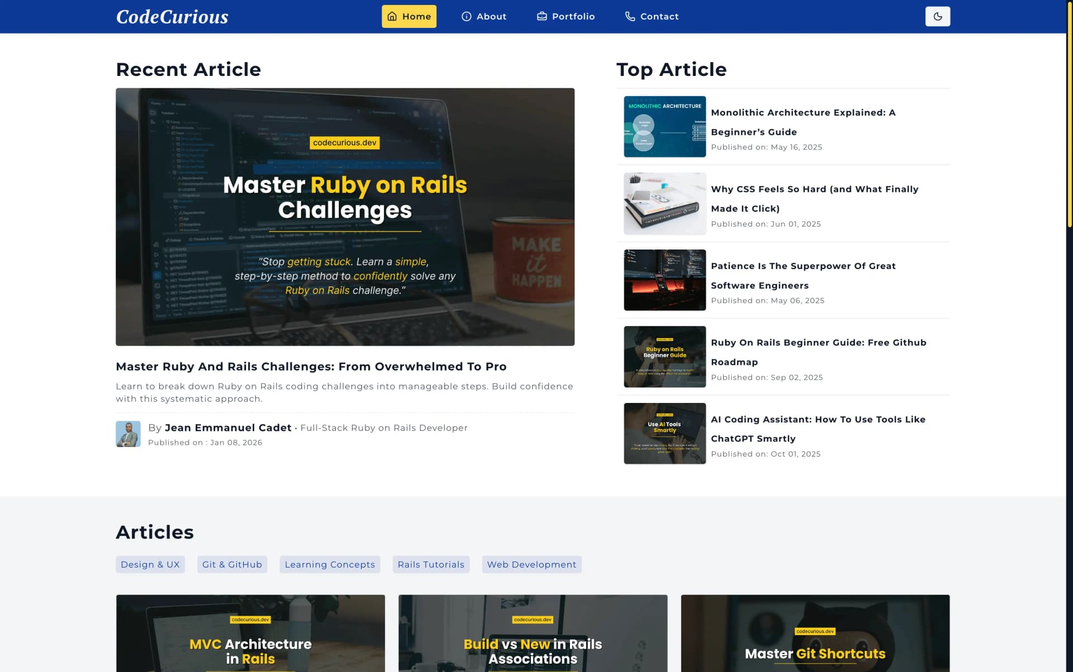Image resolution: width=1073 pixels, height=672 pixels.
Task: Select the Learning Concepts category
Action: coord(330,564)
